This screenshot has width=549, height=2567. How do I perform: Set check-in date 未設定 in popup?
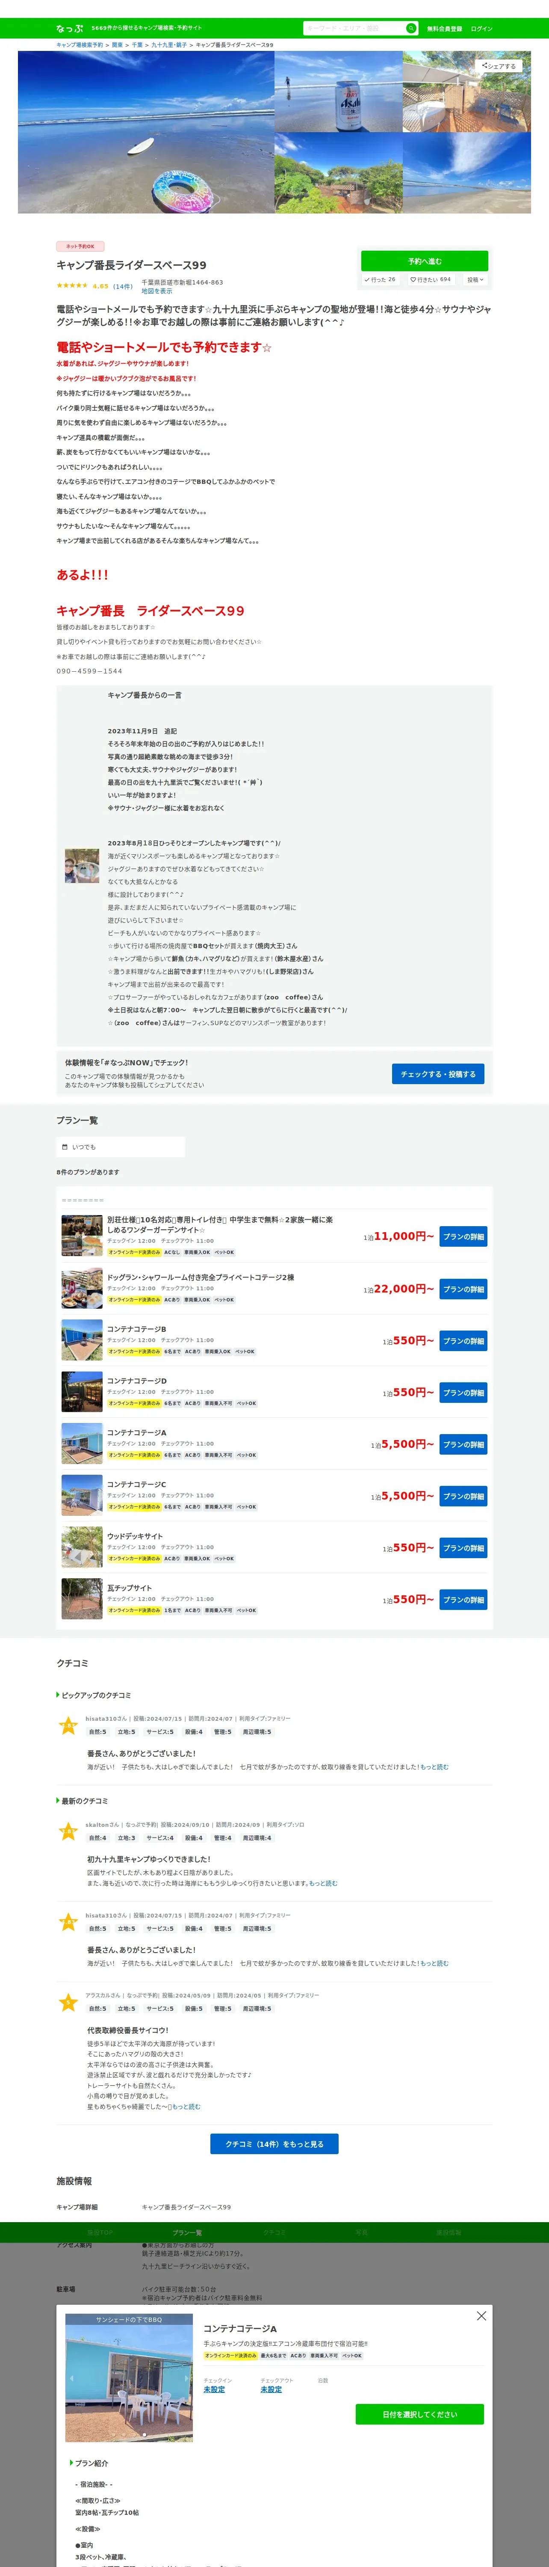[214, 2389]
